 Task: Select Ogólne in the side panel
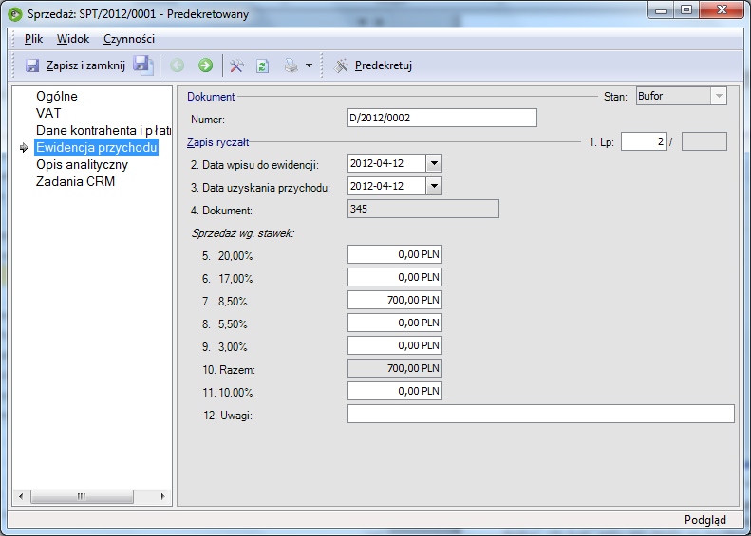(57, 96)
